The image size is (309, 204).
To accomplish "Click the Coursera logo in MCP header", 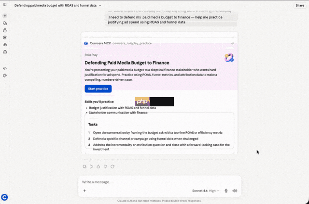I will pyautogui.click(x=86, y=43).
